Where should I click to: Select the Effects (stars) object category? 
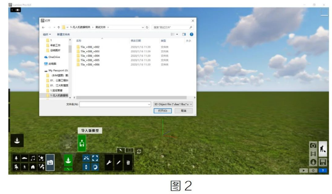(41, 158)
